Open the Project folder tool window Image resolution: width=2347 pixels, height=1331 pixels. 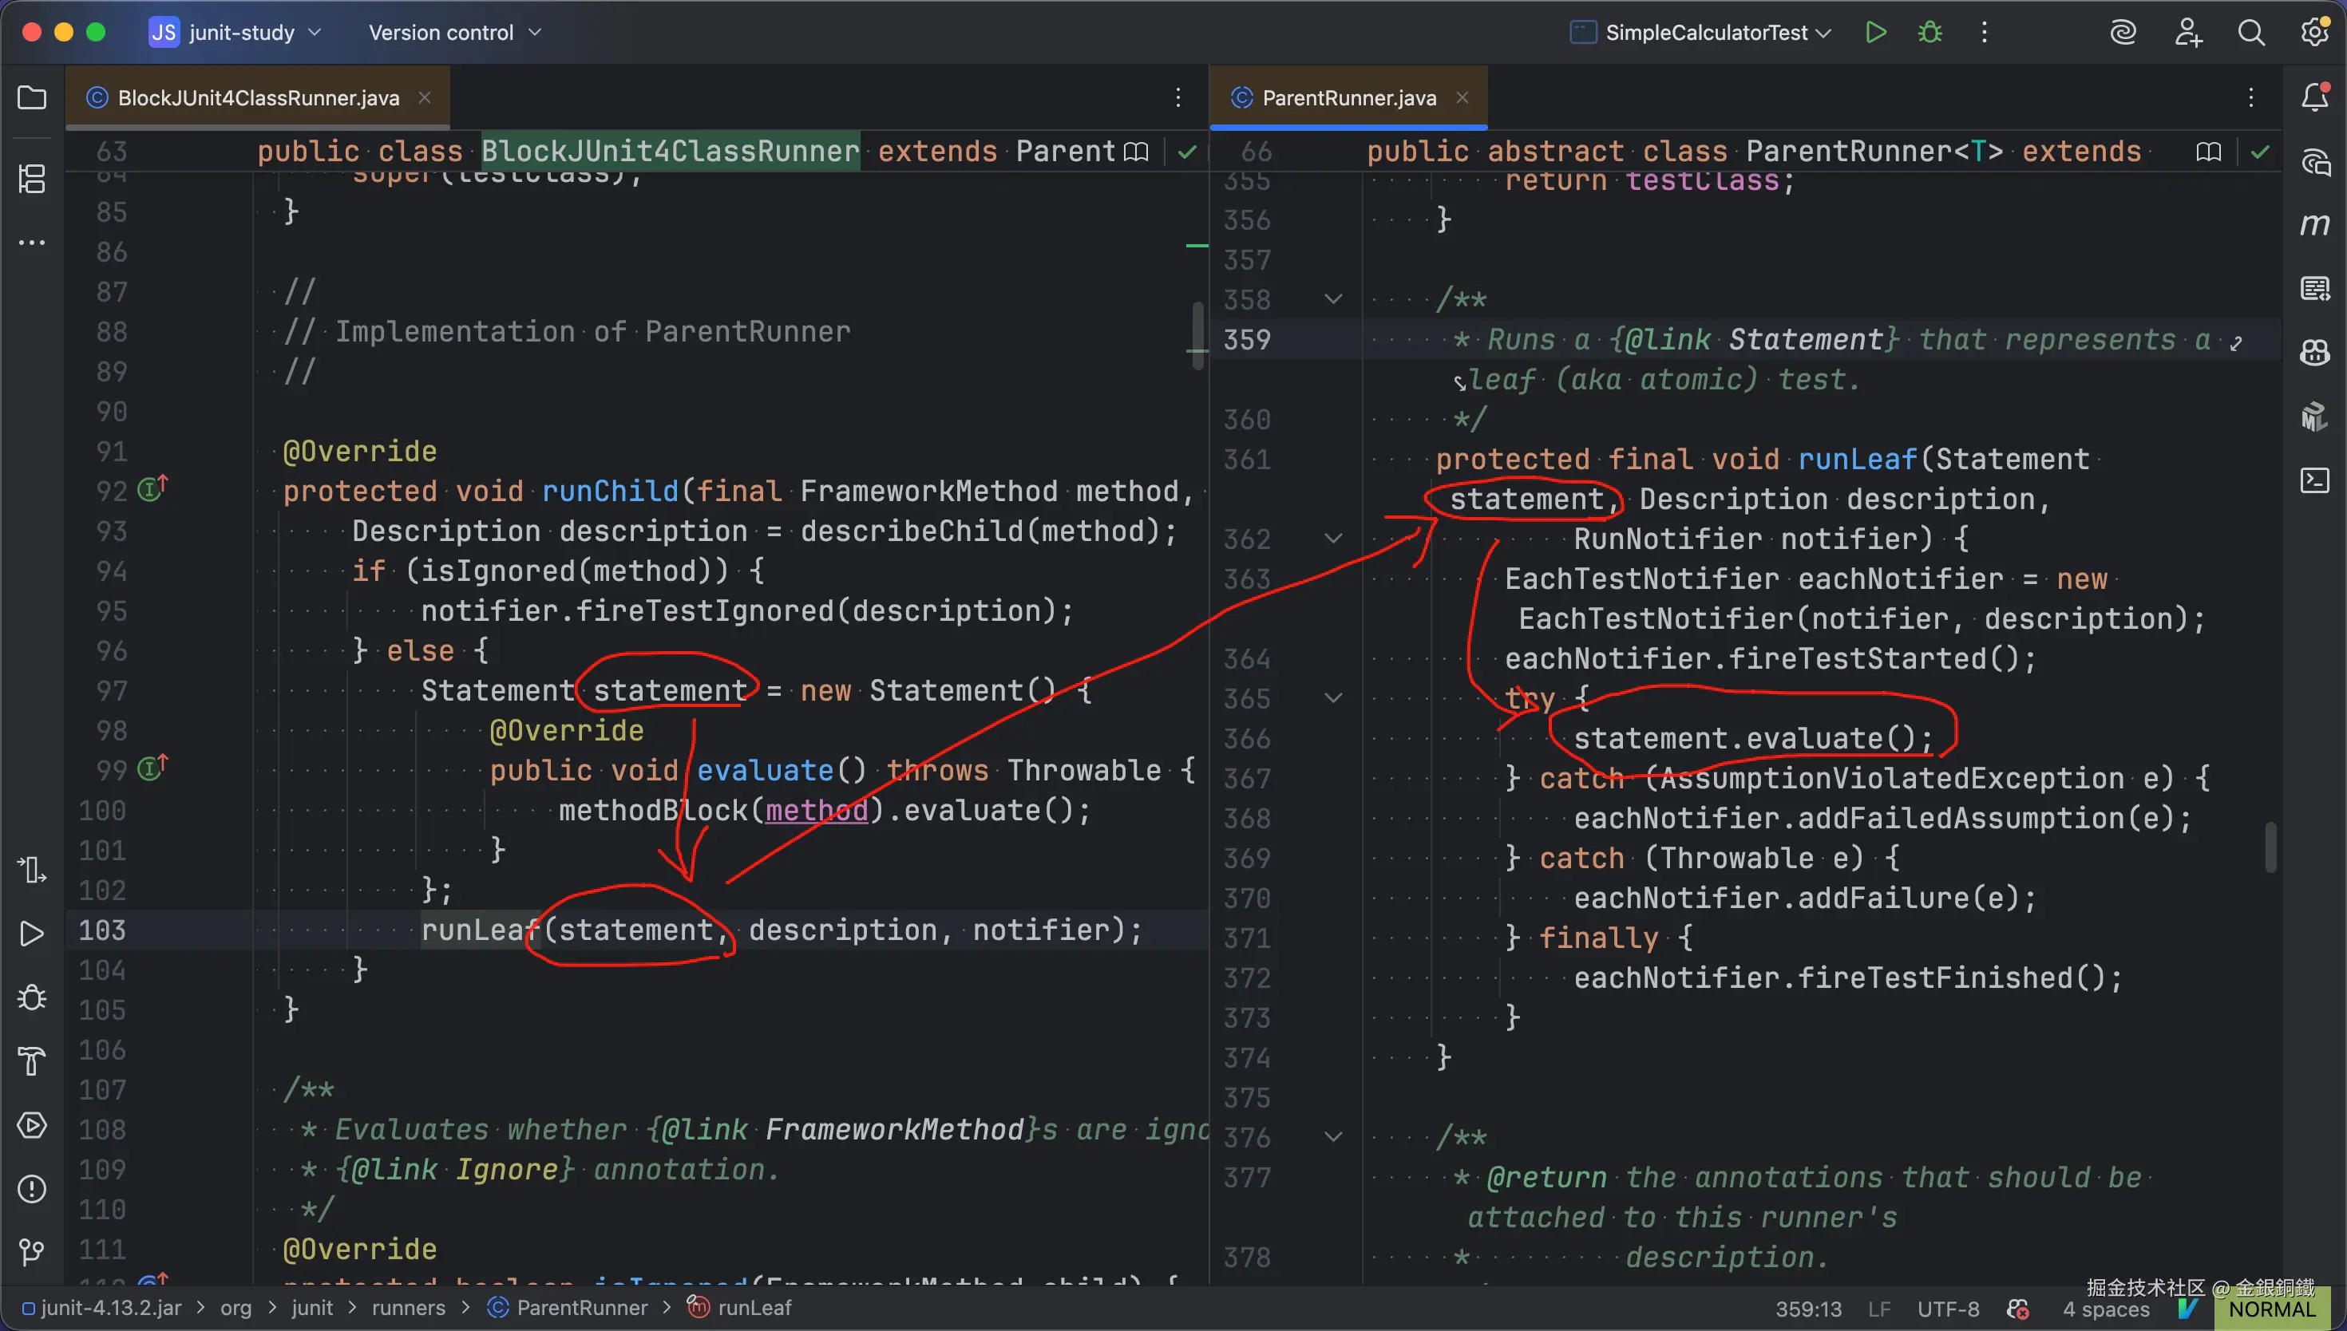tap(32, 97)
